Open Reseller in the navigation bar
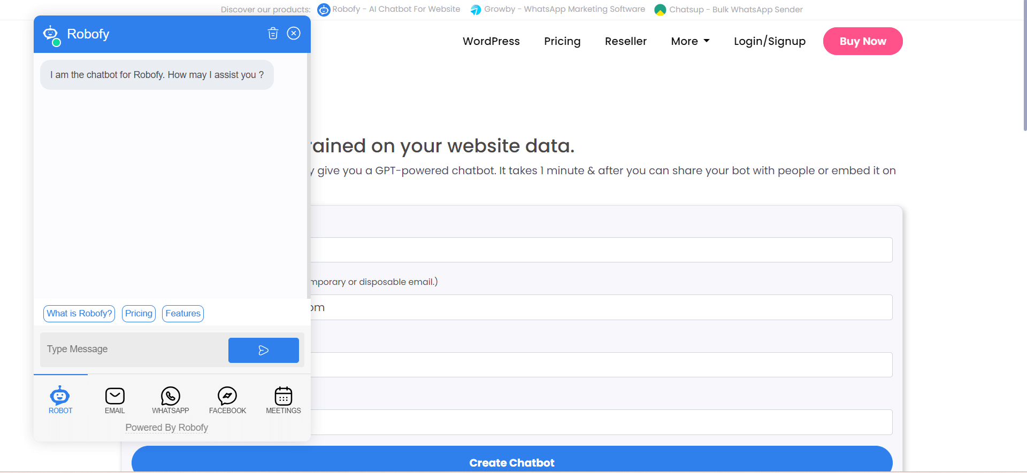Screen dimensions: 1027x473 [625, 41]
